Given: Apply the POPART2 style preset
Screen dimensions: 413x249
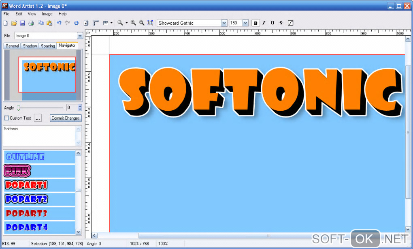Looking at the screenshot, I should coord(40,199).
